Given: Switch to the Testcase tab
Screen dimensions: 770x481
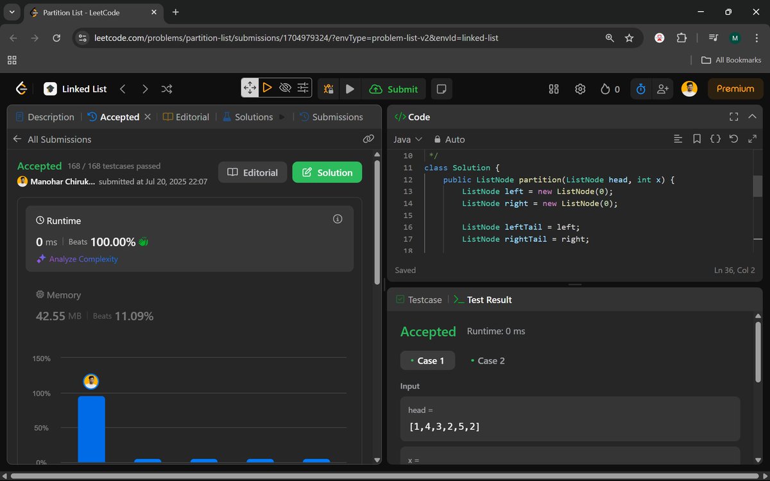Looking at the screenshot, I should click(419, 300).
